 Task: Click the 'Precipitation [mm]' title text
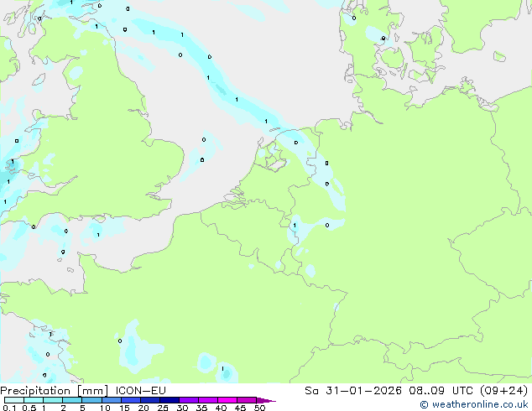pyautogui.click(x=55, y=391)
